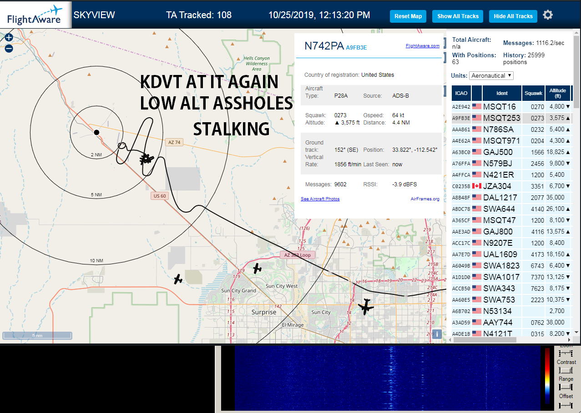The image size is (581, 413).
Task: Click the waterfall color scale bar
Action: 547,377
